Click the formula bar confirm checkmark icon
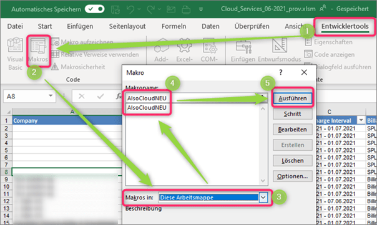The height and width of the screenshot is (225, 377). click(100, 96)
